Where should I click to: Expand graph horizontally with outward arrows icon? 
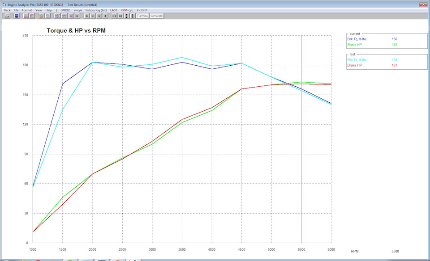tap(120, 16)
